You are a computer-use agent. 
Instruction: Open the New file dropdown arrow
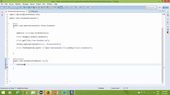pyautogui.click(x=4, y=7)
